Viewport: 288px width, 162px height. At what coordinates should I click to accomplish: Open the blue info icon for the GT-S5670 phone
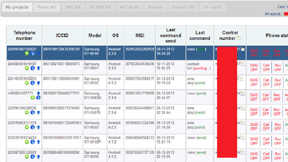pyautogui.click(x=33, y=112)
